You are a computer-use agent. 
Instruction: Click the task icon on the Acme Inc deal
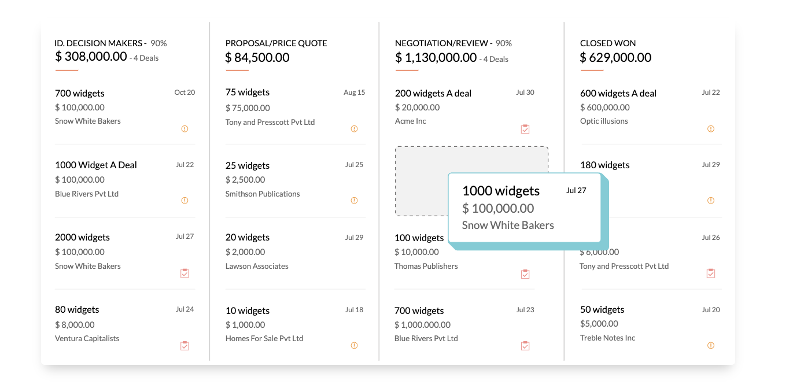click(x=525, y=128)
